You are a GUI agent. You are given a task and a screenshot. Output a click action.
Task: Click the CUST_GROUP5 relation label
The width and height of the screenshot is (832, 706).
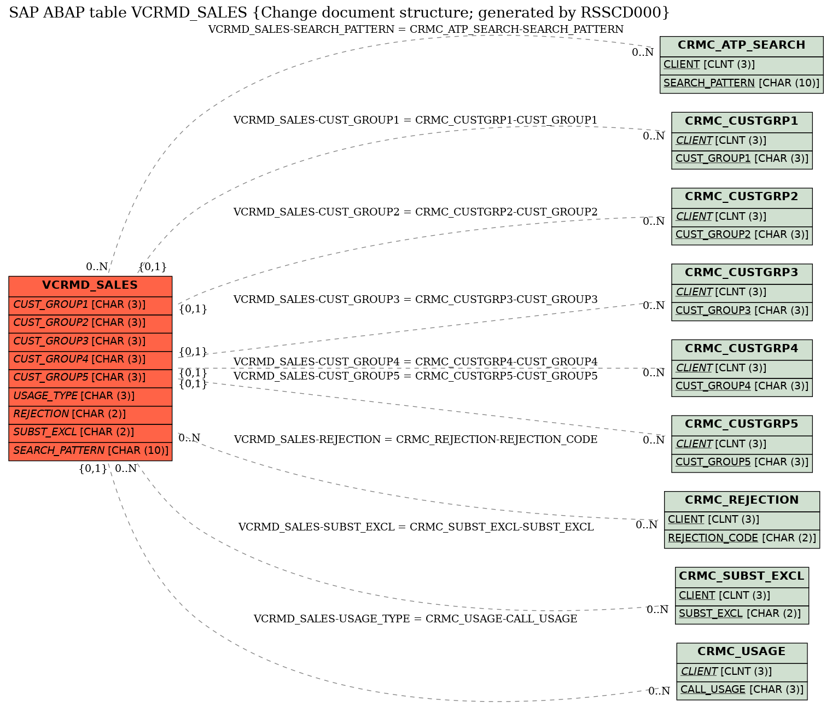(415, 376)
